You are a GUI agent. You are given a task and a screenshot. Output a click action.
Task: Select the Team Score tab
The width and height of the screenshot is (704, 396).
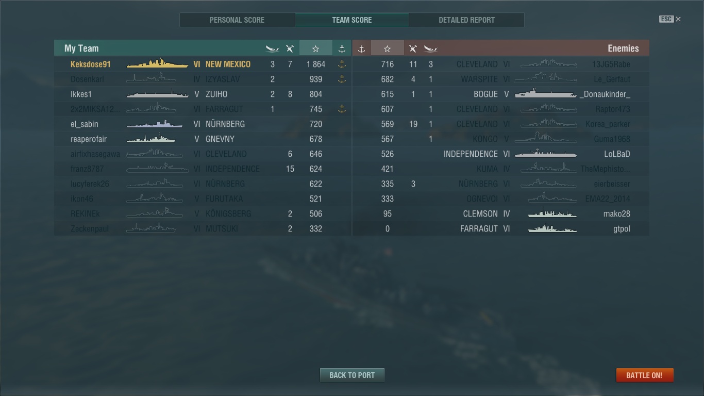tap(352, 20)
